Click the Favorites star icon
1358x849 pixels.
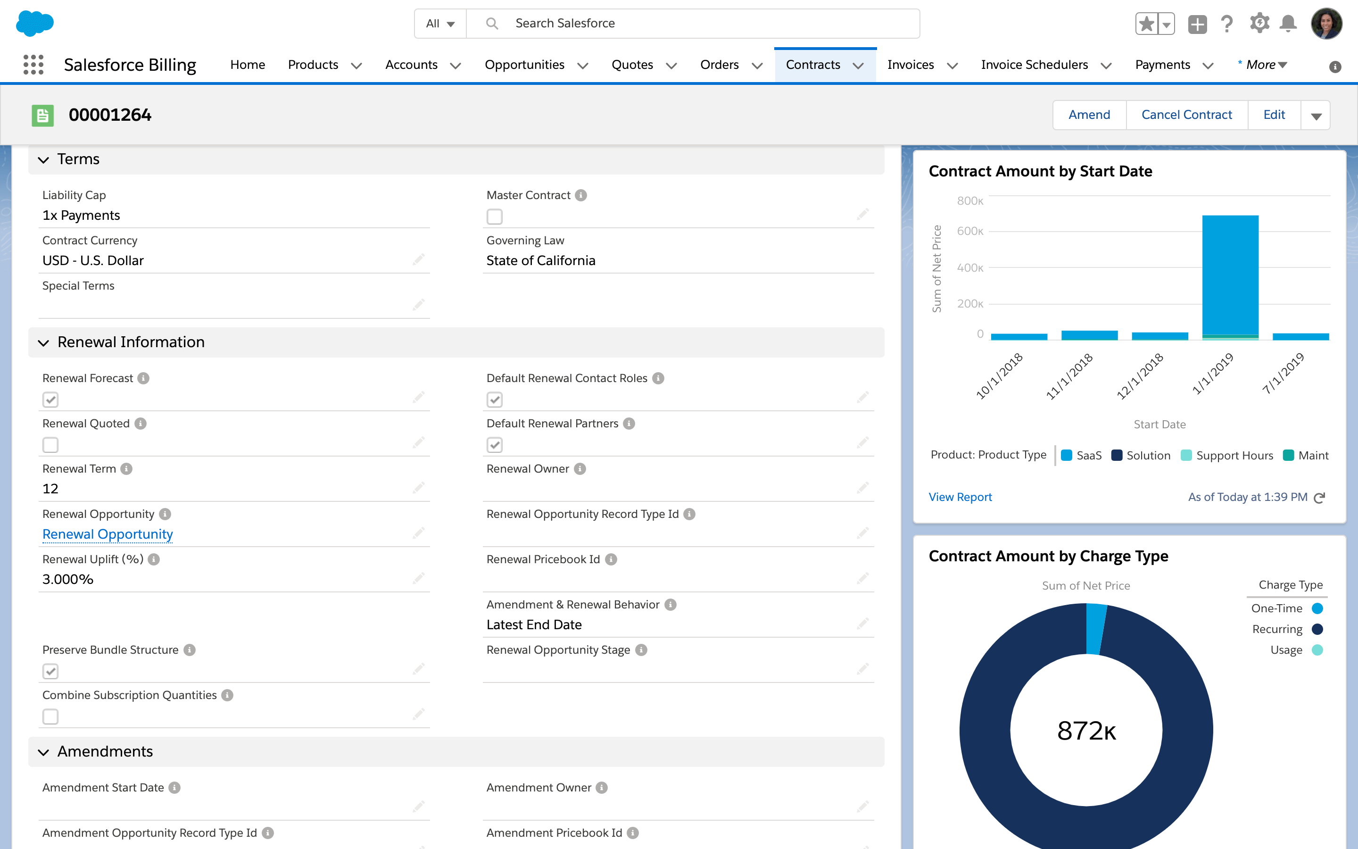point(1146,24)
